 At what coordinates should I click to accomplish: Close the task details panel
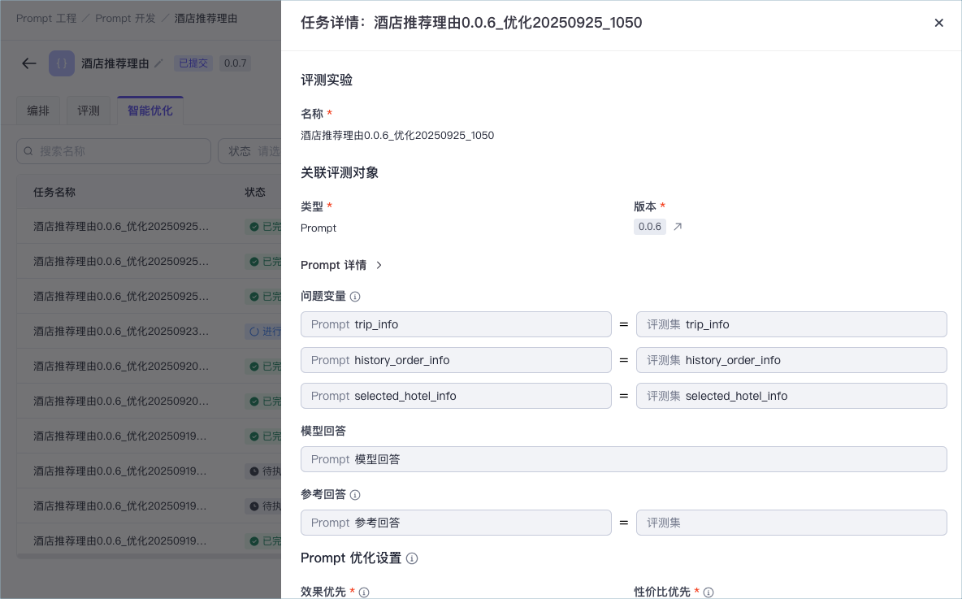[x=938, y=23]
